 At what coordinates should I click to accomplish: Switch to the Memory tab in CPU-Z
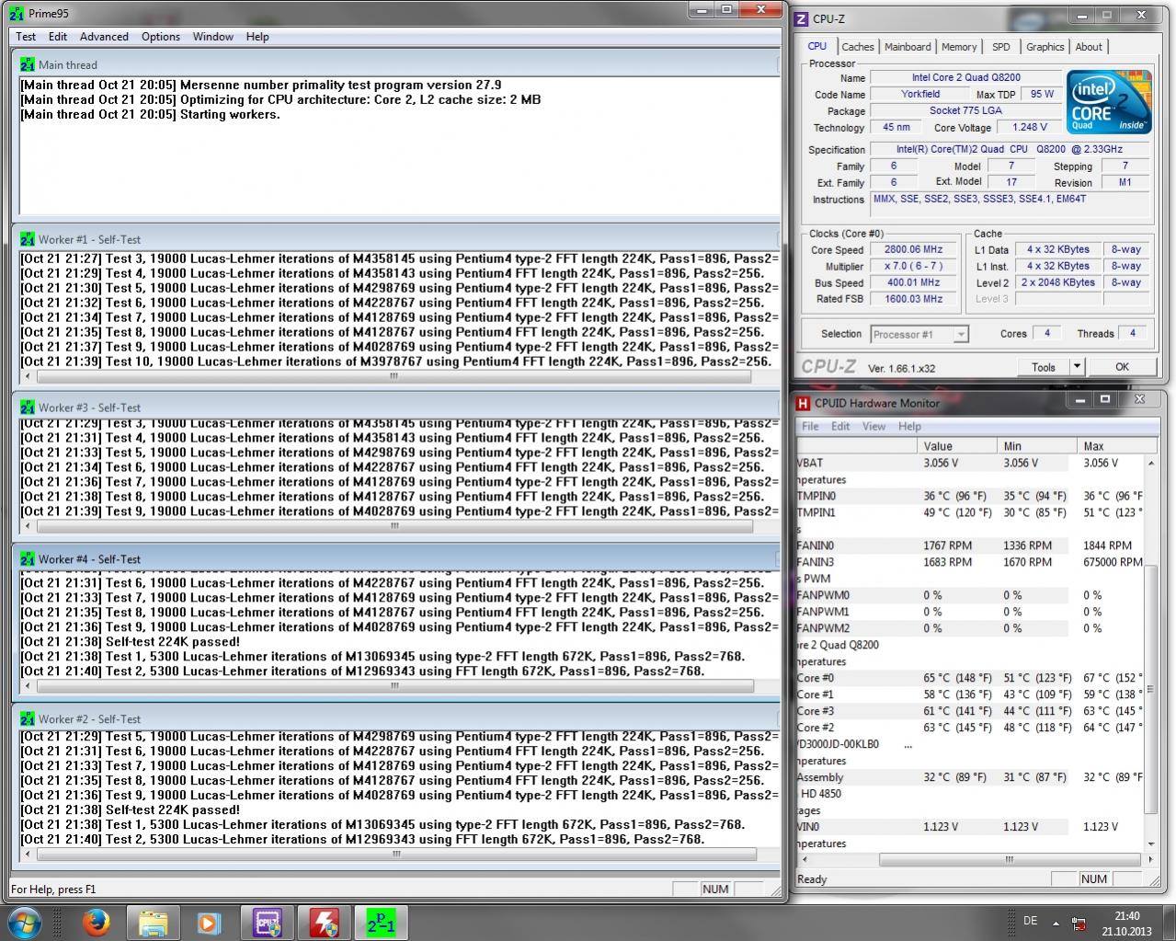pos(959,47)
